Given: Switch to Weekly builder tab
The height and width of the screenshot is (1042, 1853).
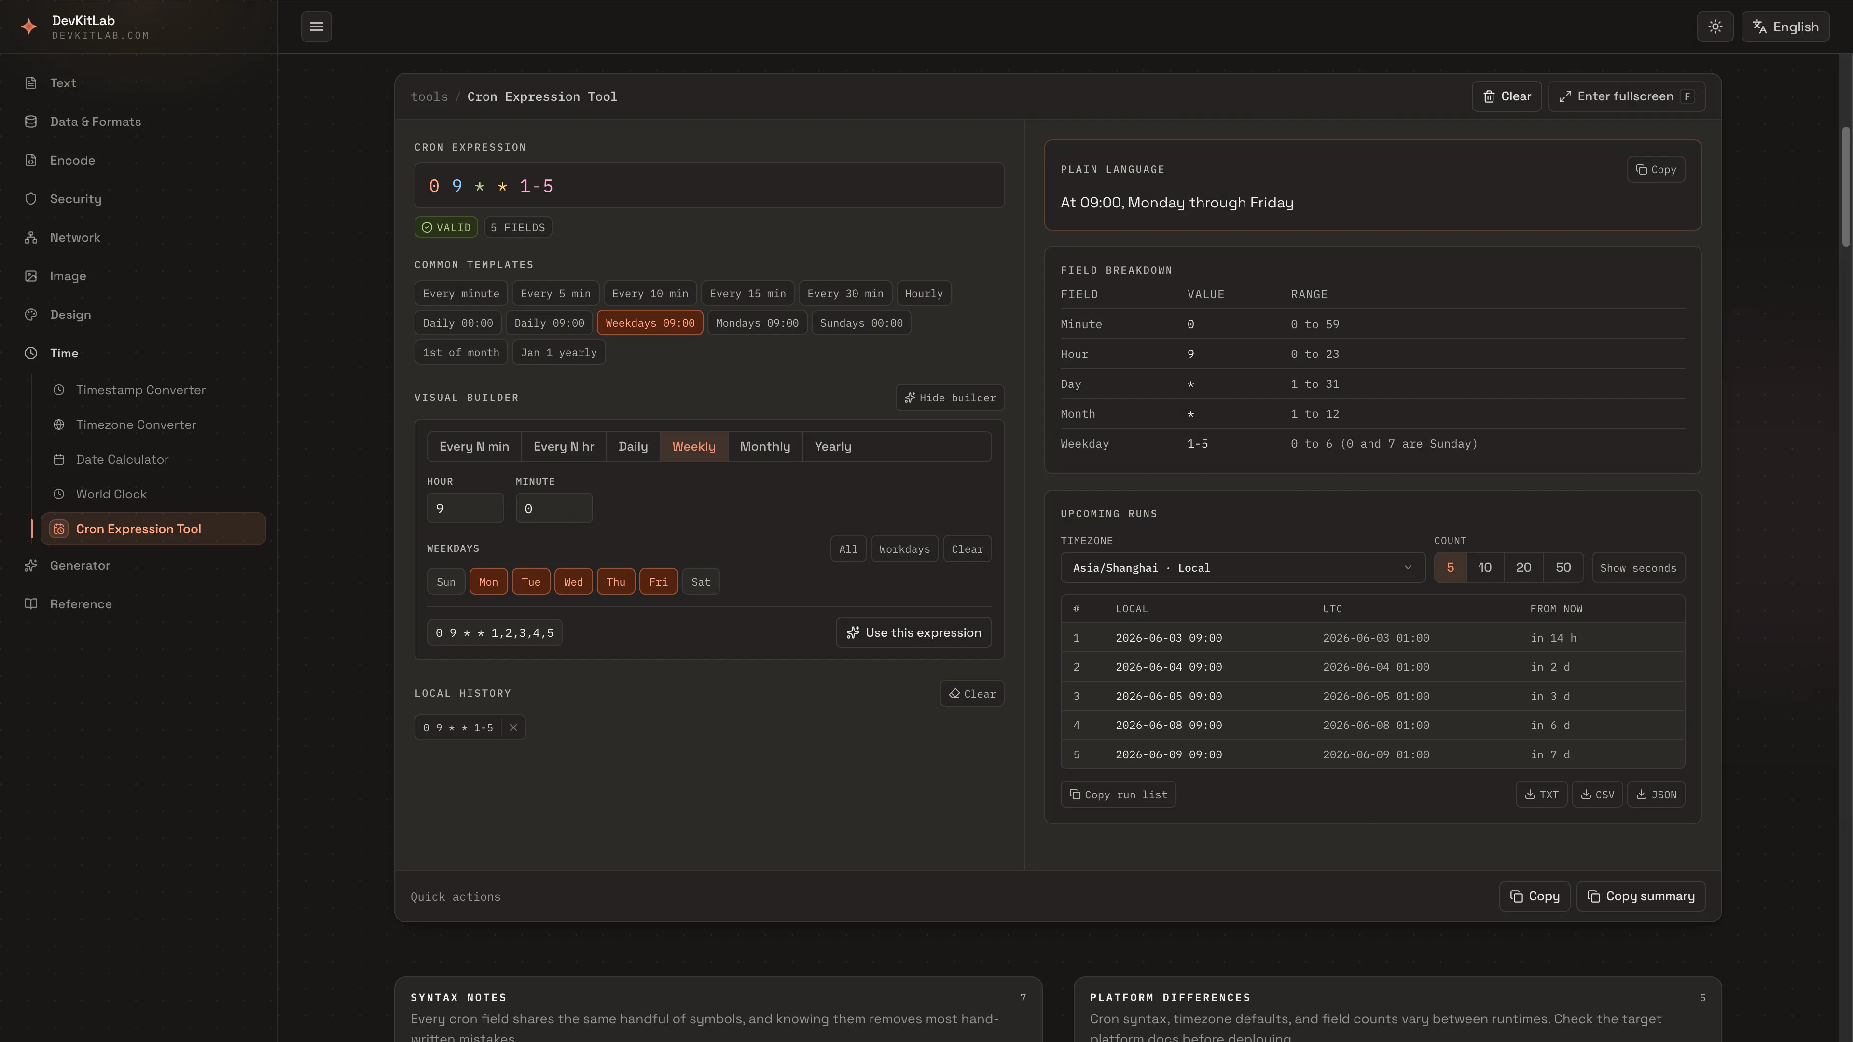Looking at the screenshot, I should click(x=693, y=447).
